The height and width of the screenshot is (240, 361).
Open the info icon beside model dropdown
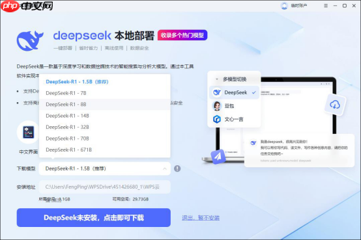click(x=177, y=168)
